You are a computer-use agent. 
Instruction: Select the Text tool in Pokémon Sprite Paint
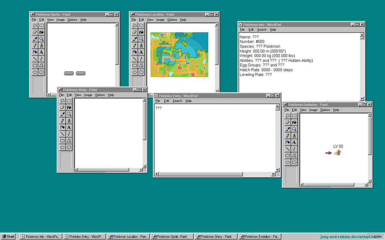point(41,52)
